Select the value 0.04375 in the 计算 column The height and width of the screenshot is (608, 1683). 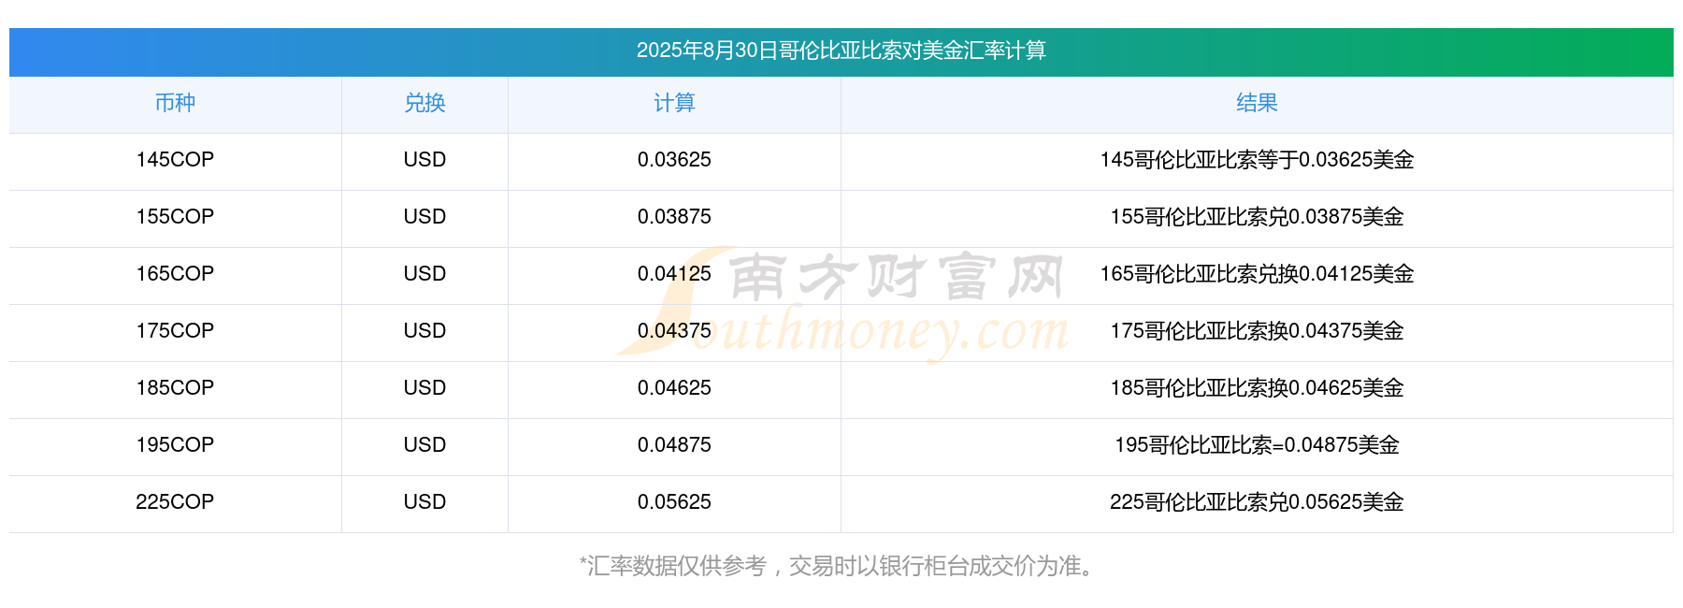click(x=674, y=331)
